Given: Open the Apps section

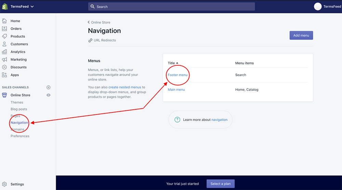Looking at the screenshot, I should click(15, 75).
